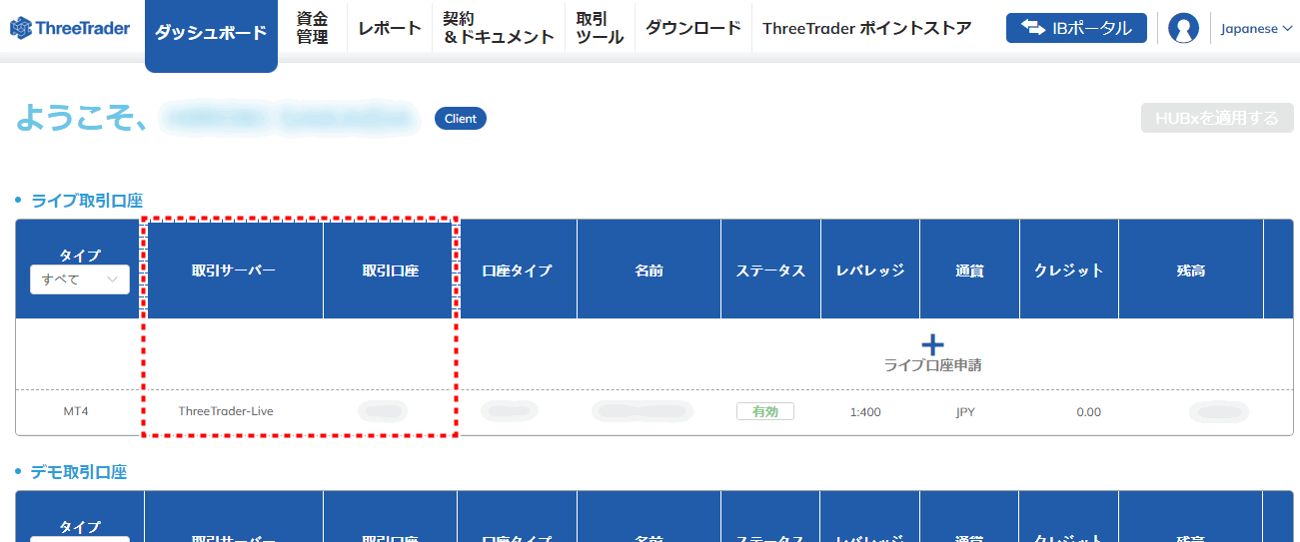Click the MT4 type cell

coord(76,411)
